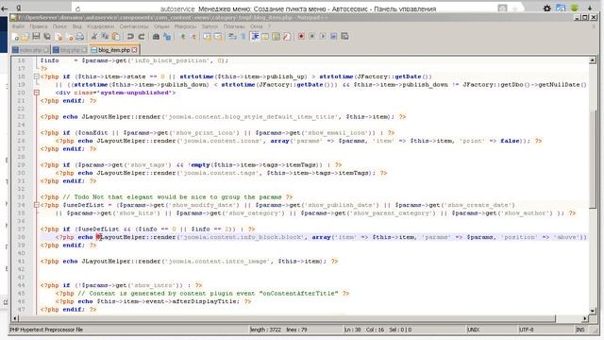Screen dimensions: 604x340
Task: Close the blog_item.php tab with its X
Action: (x=134, y=50)
